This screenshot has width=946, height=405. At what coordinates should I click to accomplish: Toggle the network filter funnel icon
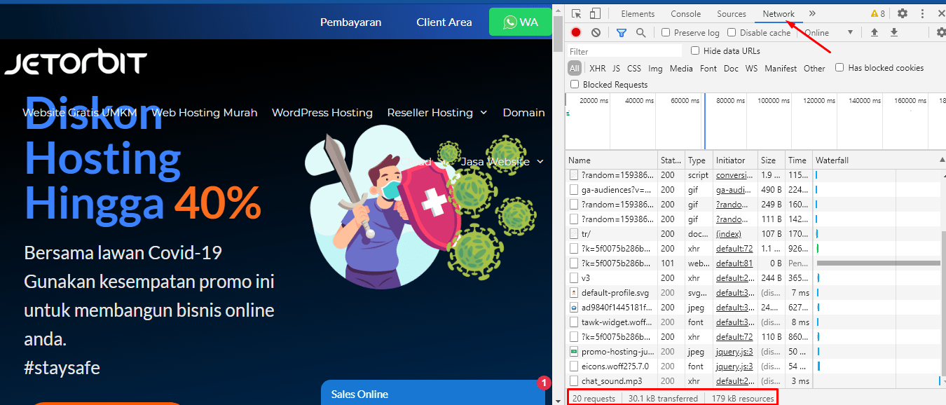(x=622, y=32)
